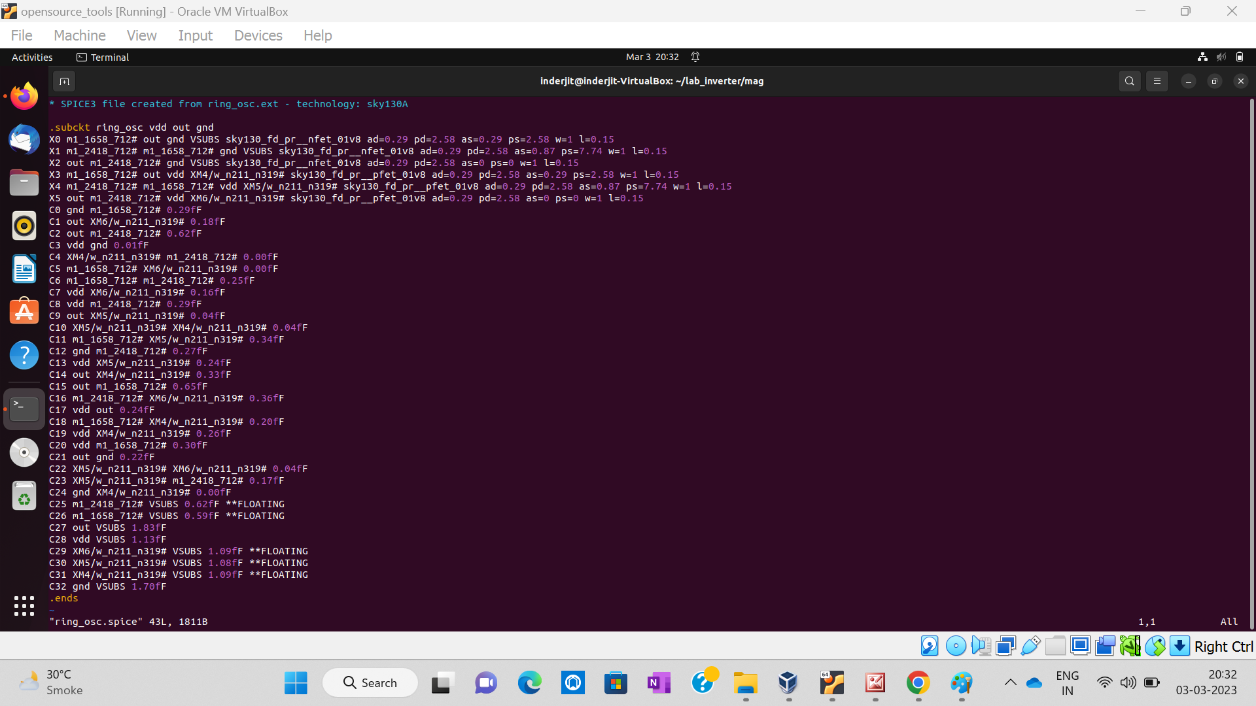Viewport: 1256px width, 706px height.
Task: Launch Thunderbird mail from the dock
Action: point(24,139)
